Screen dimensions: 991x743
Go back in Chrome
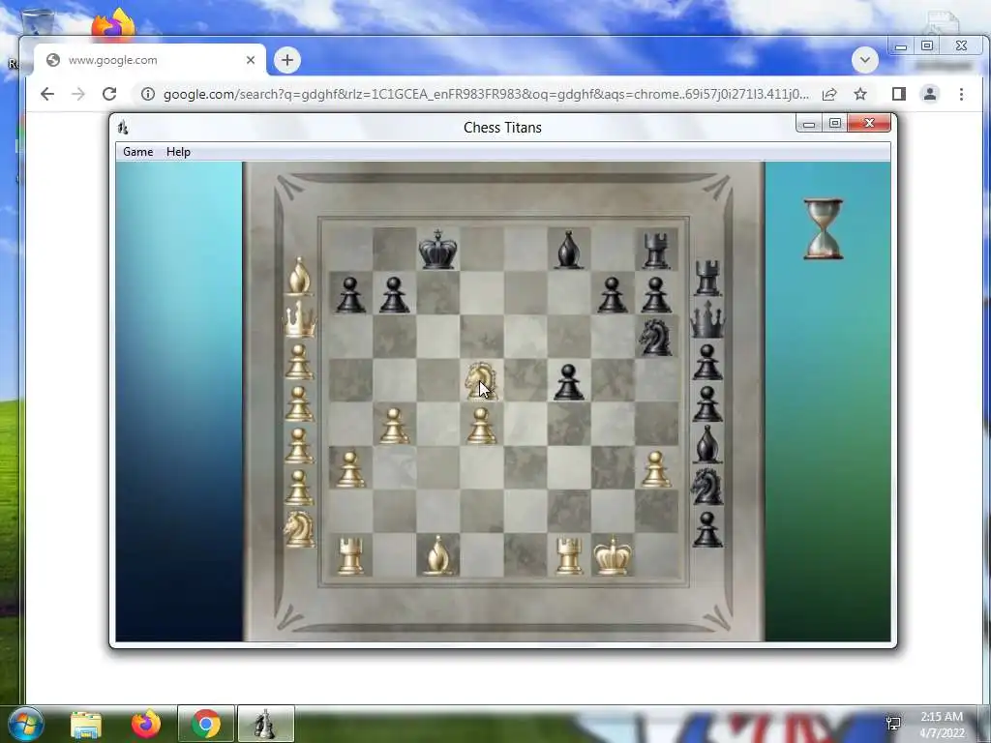47,94
